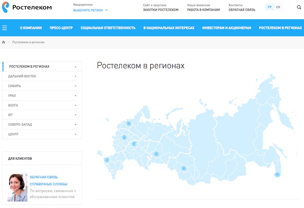Select ДАЛЬНИЙ ВОСТОК in sidebar
The image size is (304, 208).
(22, 76)
